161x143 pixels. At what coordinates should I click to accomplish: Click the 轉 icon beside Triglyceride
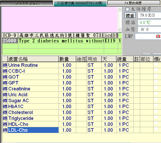[x=5, y=118]
